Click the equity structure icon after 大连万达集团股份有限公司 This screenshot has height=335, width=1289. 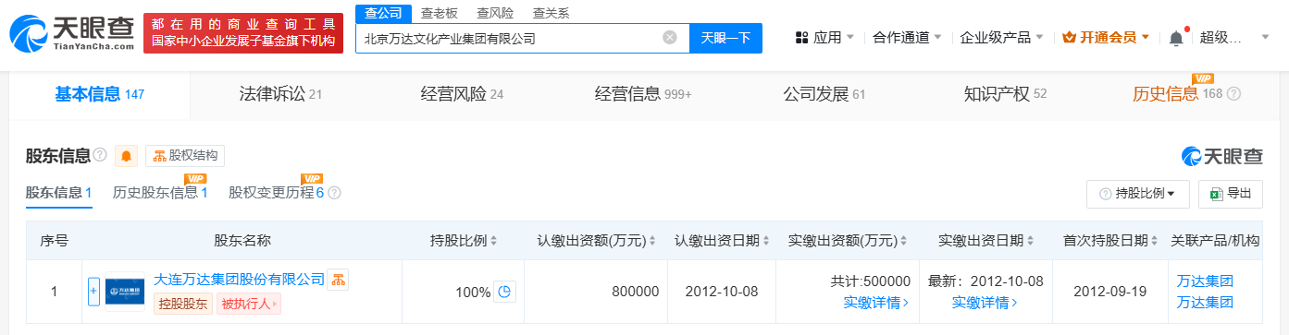[x=339, y=279]
